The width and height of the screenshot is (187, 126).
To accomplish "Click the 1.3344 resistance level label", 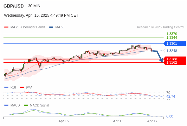I will (x=171, y=37).
